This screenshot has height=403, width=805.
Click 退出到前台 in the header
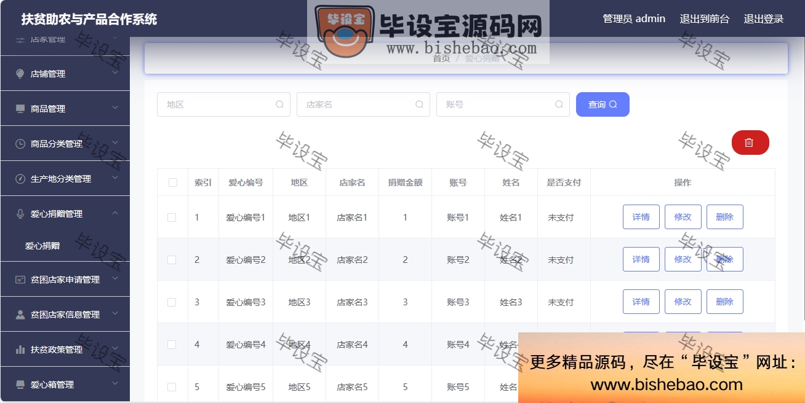tap(705, 19)
